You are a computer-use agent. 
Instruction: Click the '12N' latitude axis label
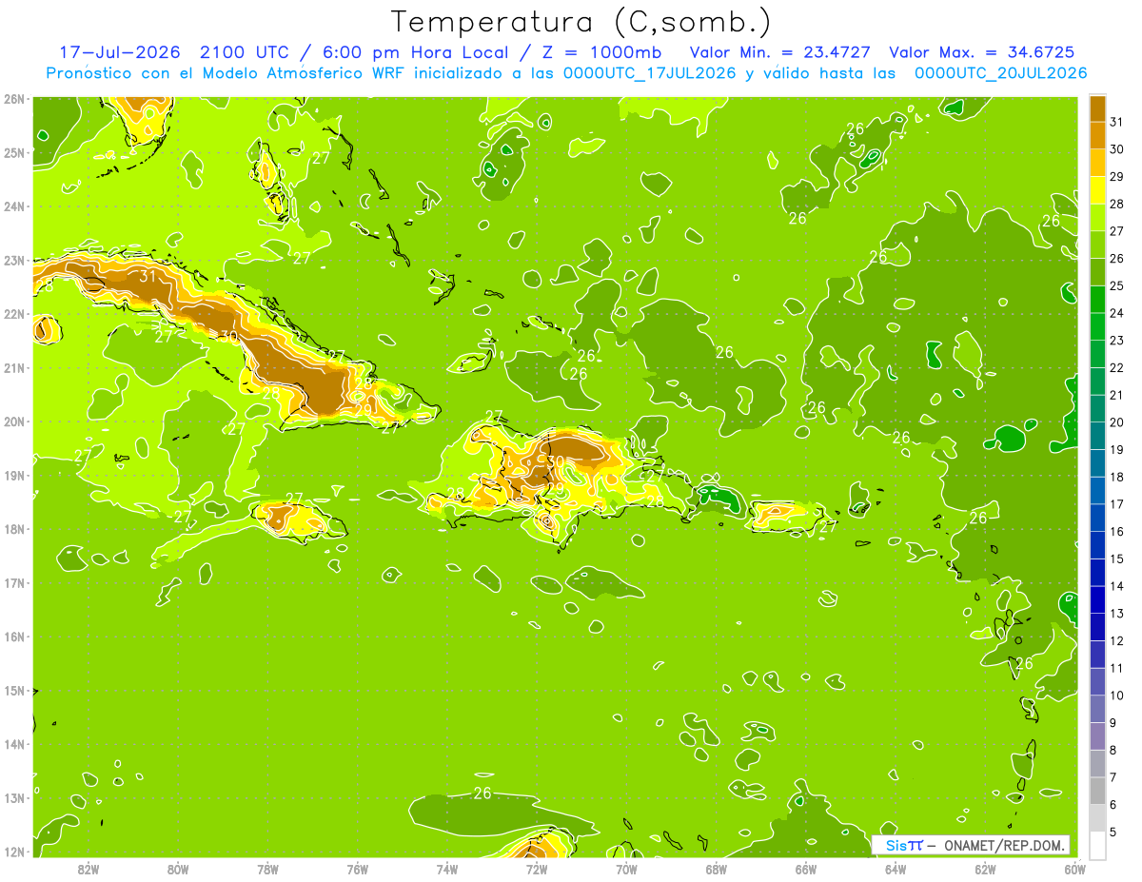point(14,852)
